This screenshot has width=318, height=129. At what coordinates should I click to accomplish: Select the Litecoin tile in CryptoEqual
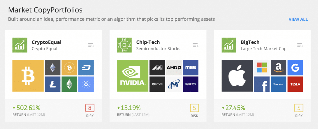[x=52, y=84]
